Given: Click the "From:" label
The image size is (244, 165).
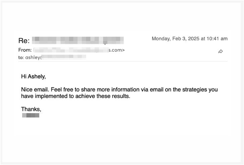Looking at the screenshot, I should tap(25, 50).
